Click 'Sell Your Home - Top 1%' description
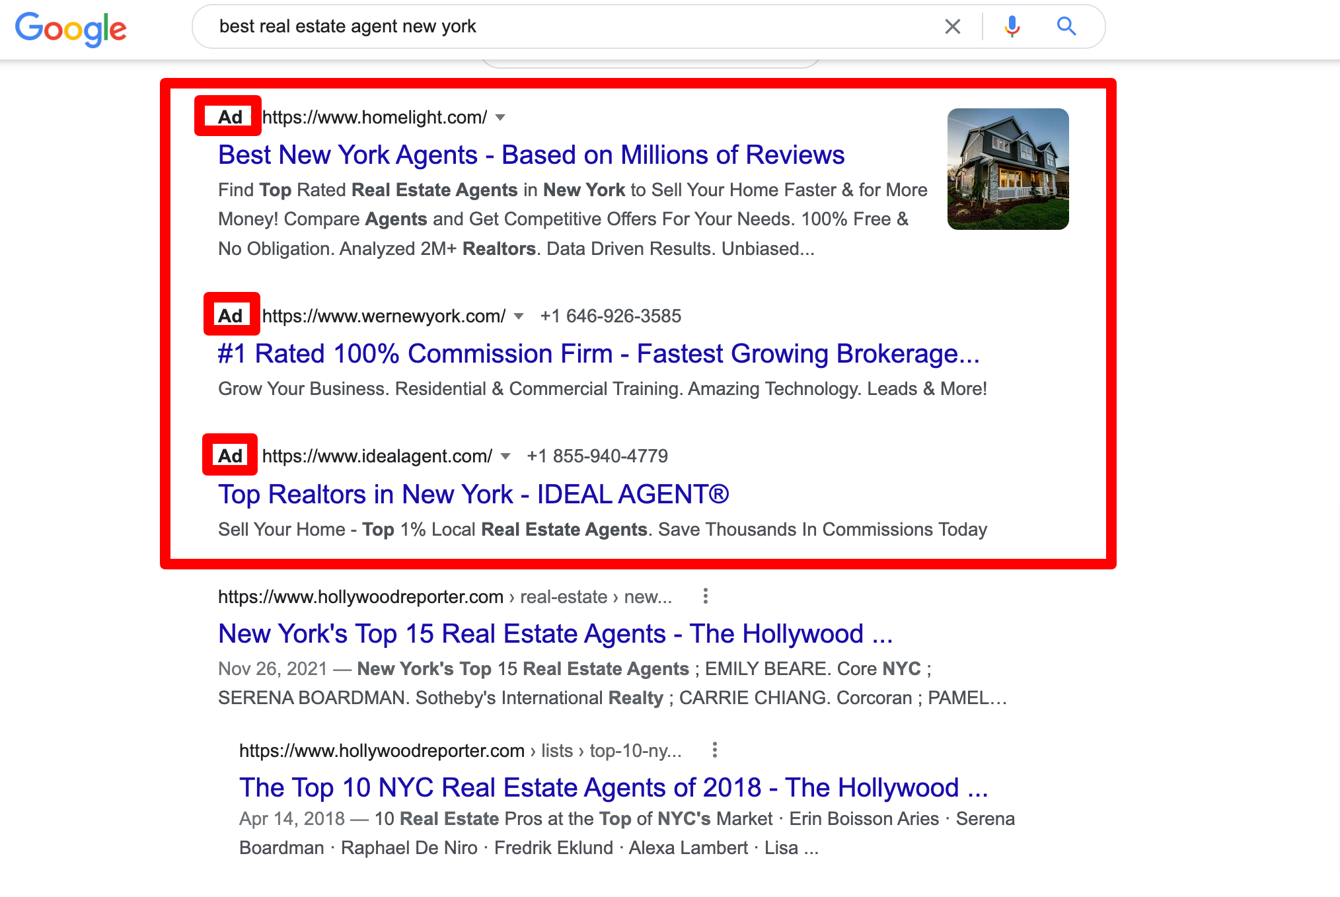Image resolution: width=1340 pixels, height=897 pixels. click(x=603, y=530)
